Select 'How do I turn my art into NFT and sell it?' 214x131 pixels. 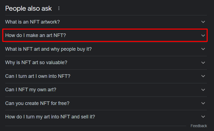click(50, 116)
